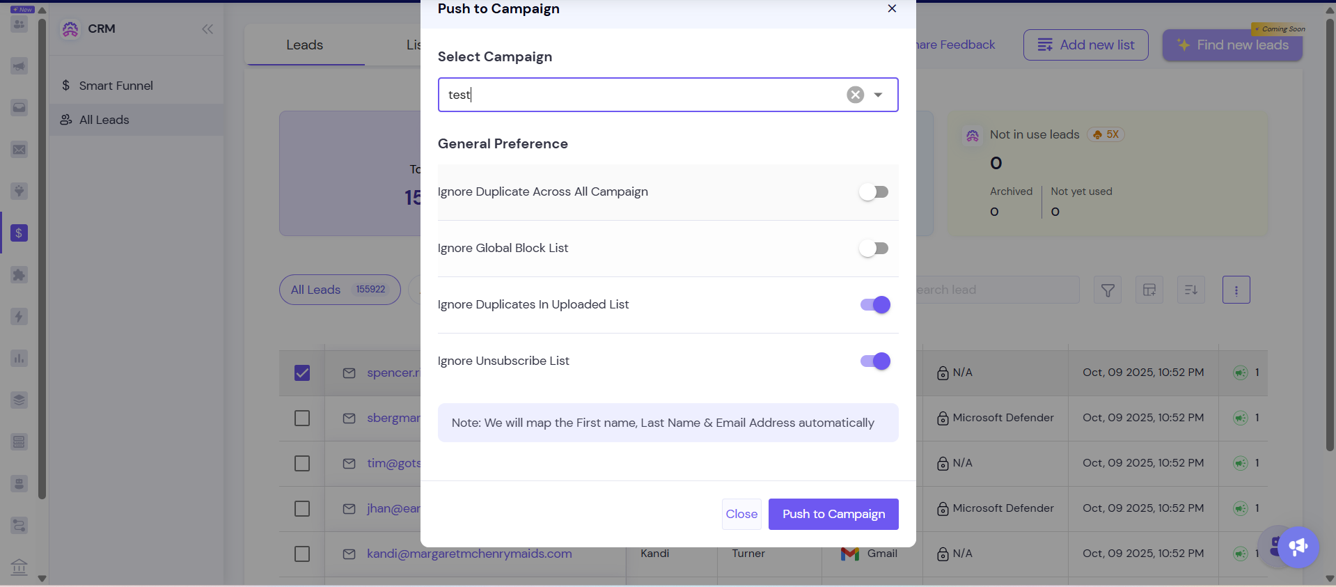Turn on Ignore Global Block List
The width and height of the screenshot is (1336, 587).
click(x=874, y=249)
